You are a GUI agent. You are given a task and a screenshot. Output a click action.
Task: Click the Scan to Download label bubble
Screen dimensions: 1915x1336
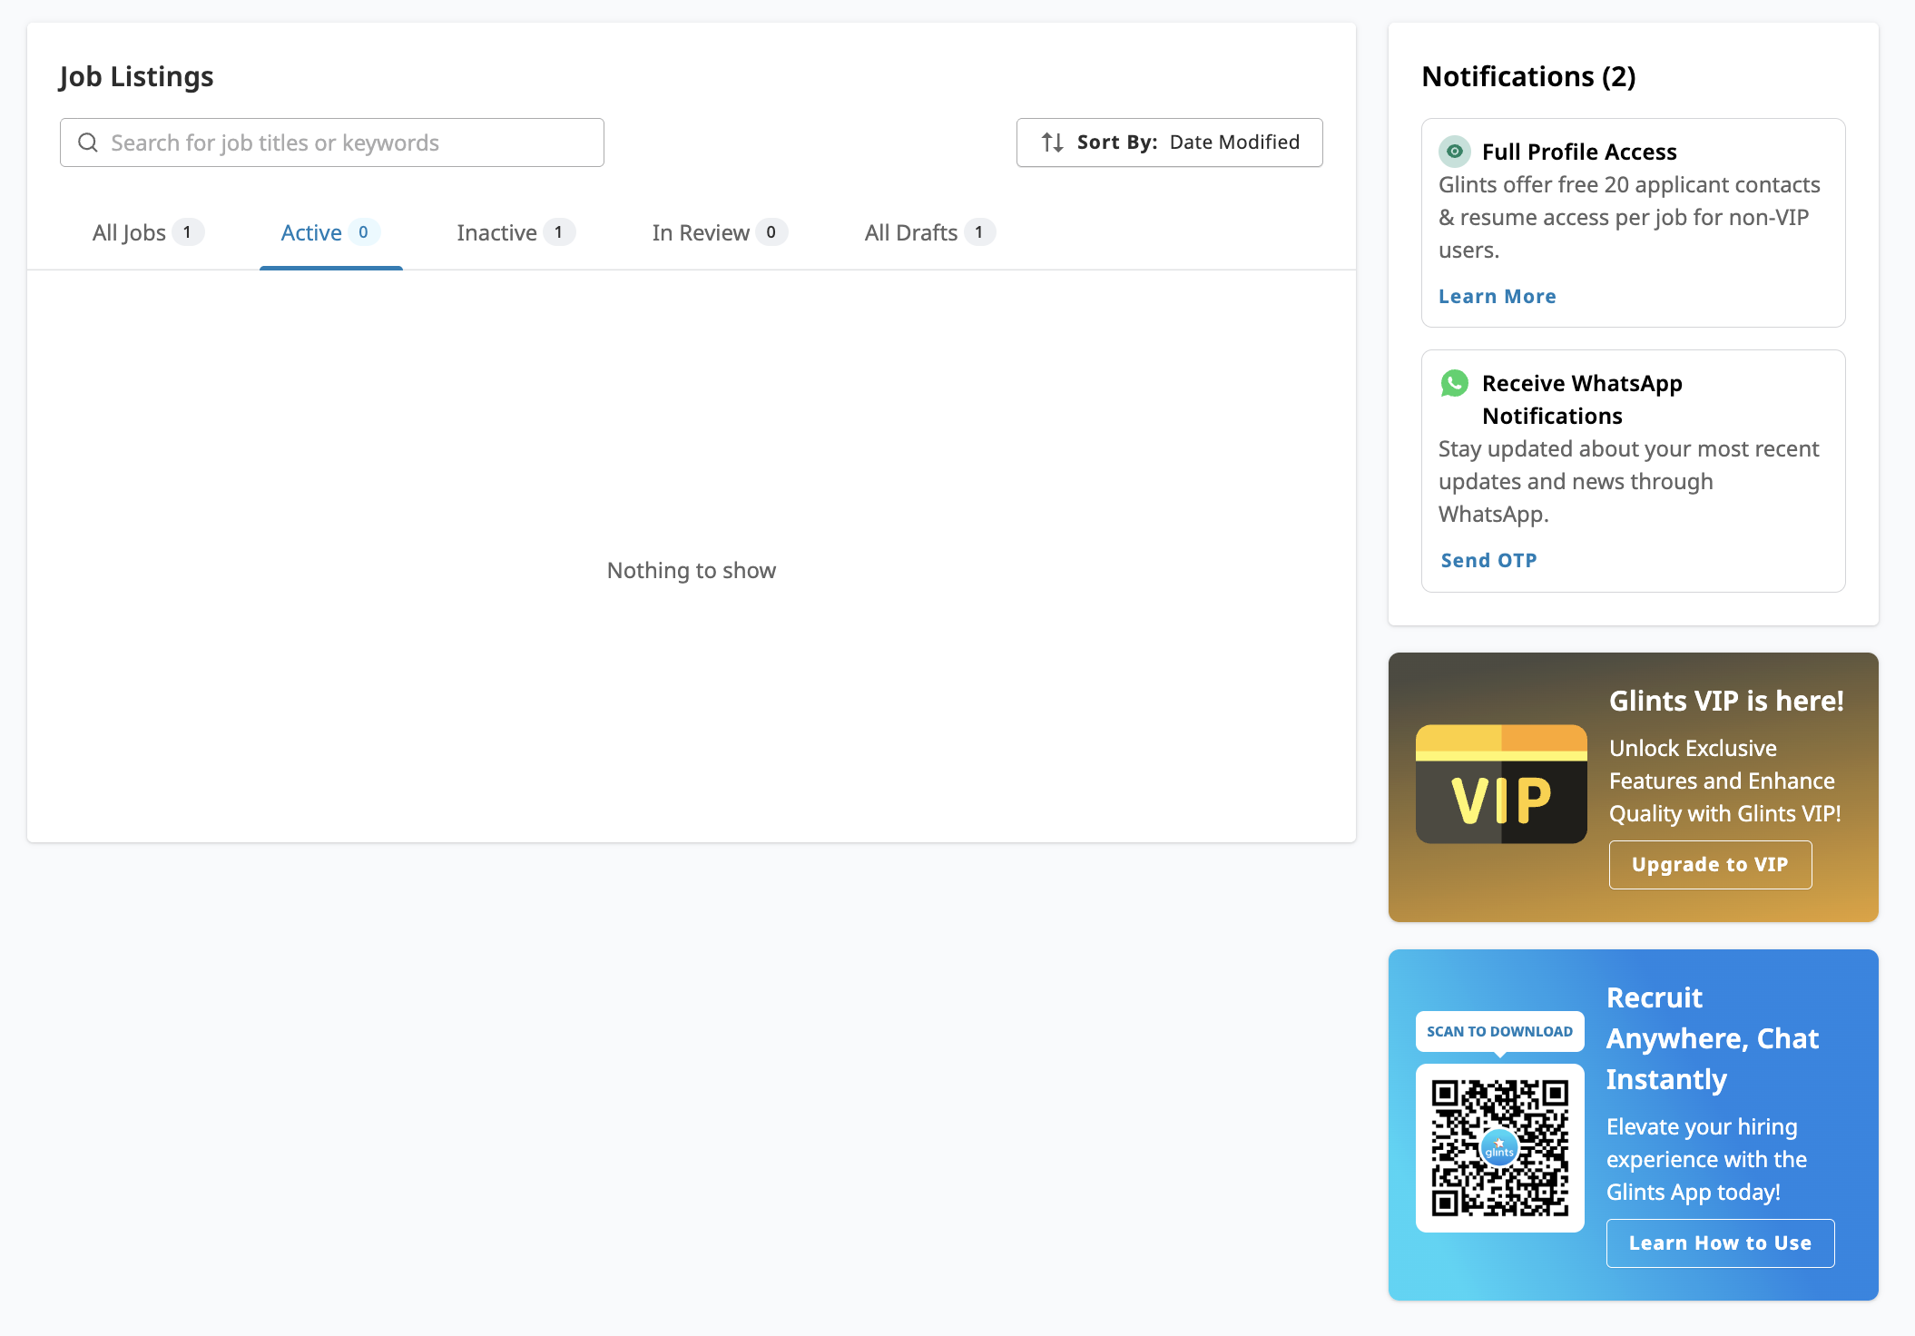point(1499,1031)
